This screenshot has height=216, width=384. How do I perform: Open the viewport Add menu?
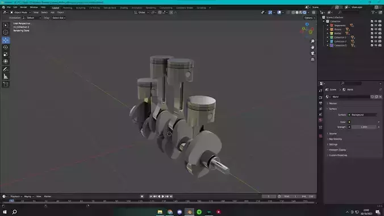pos(52,13)
